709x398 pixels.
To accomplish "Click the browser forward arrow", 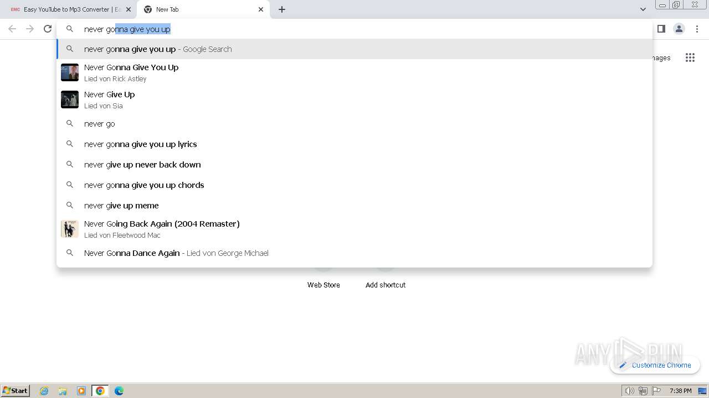I will click(x=30, y=29).
